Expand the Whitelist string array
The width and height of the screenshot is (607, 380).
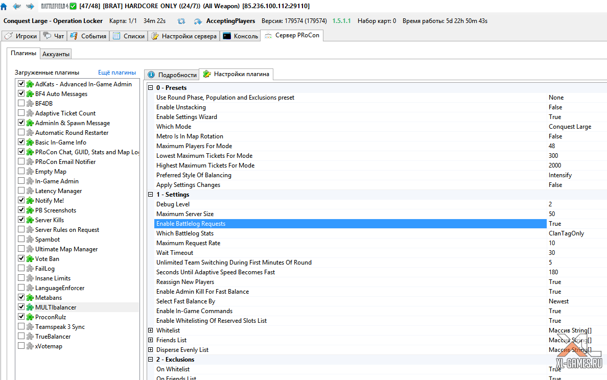(151, 330)
